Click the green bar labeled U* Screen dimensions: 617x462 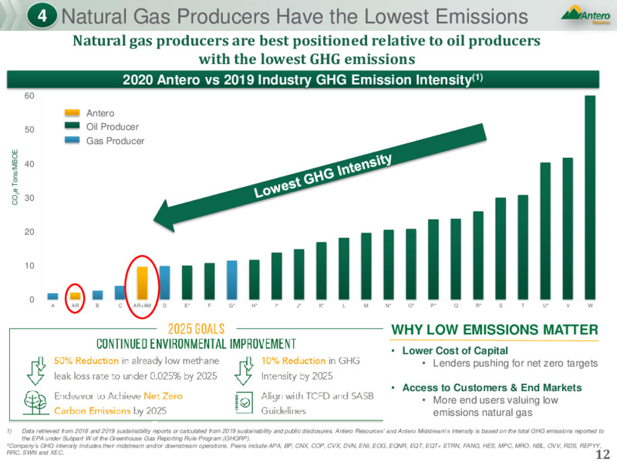[545, 231]
